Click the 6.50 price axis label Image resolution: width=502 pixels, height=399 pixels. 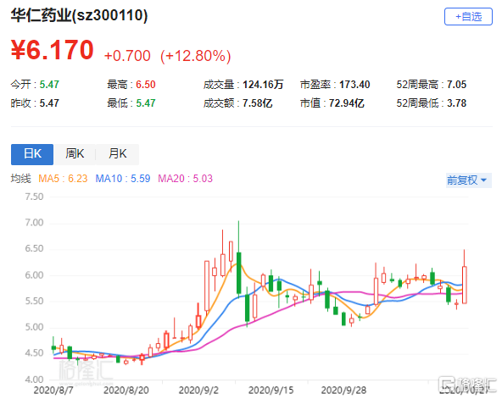34,248
